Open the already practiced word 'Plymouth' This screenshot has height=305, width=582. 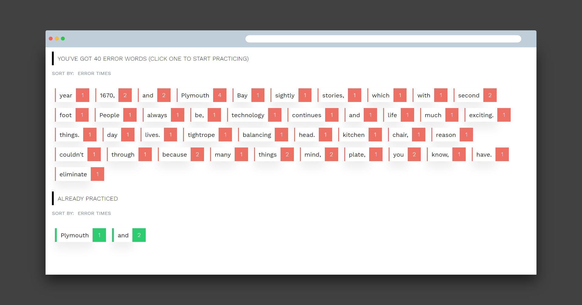[x=80, y=235]
